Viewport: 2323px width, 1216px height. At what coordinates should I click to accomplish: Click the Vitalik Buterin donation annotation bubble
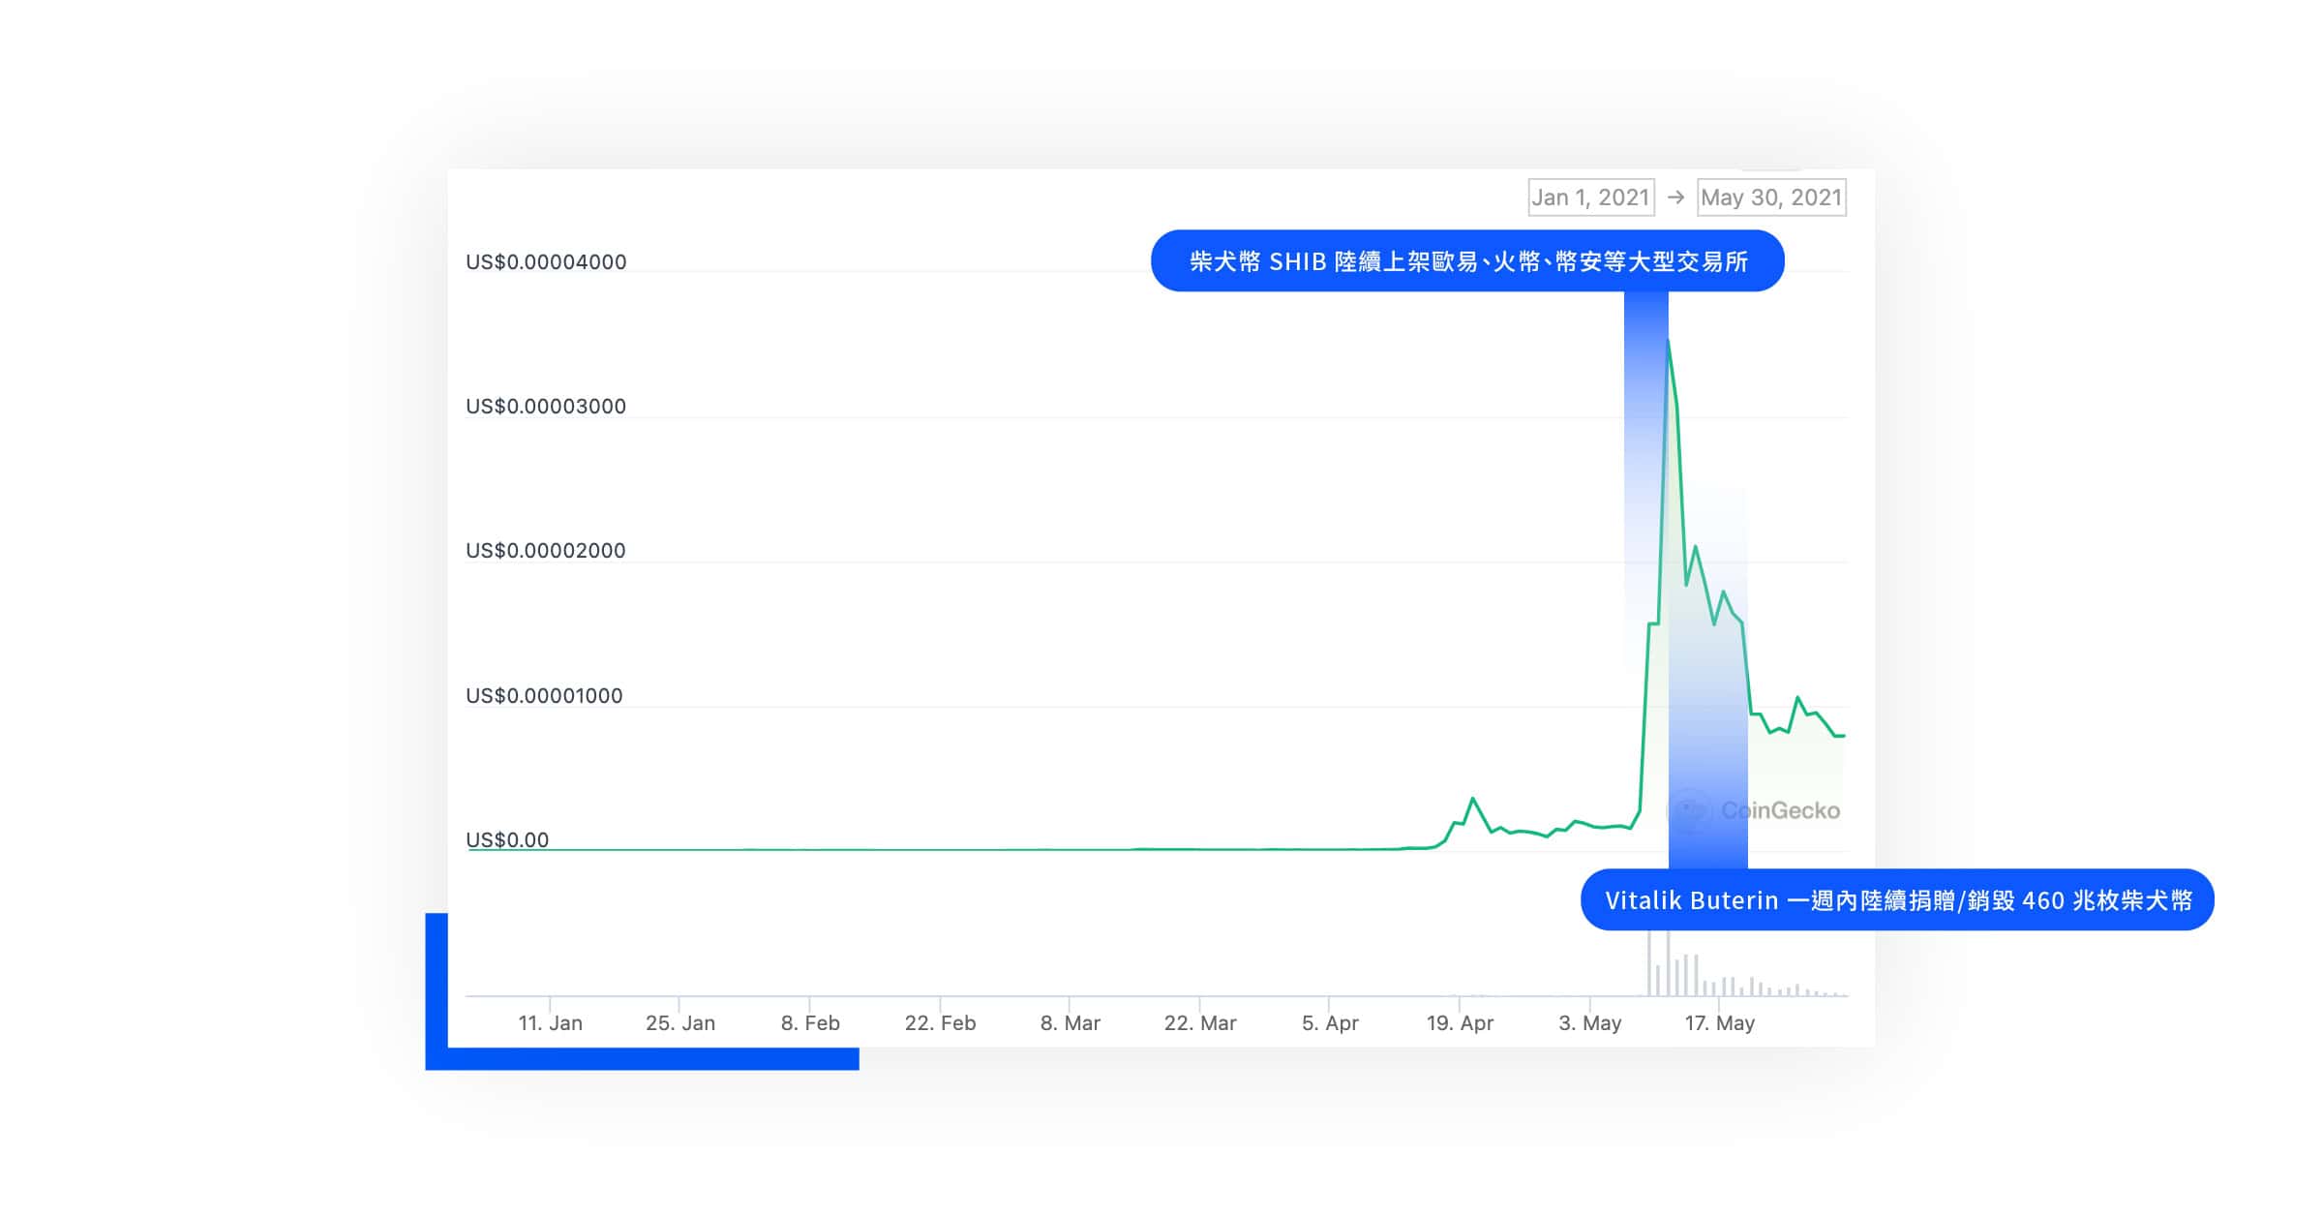pos(1897,900)
